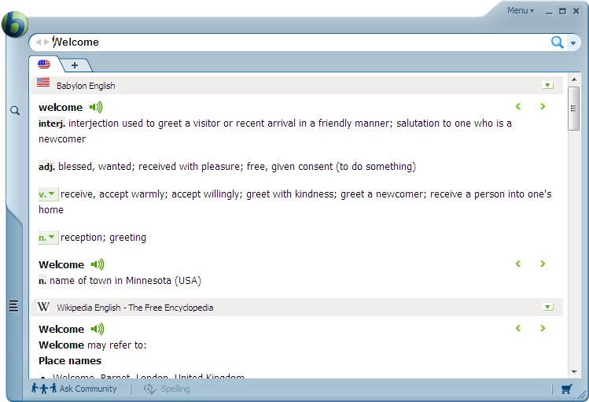Click the sidebar list lines icon

tap(14, 306)
